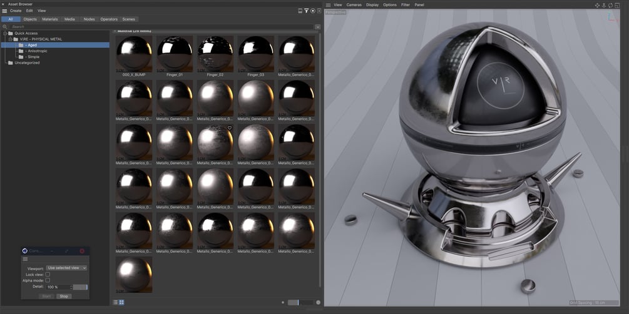This screenshot has height=314, width=629.
Task: Toggle the viewport maximize layout icon
Action: click(x=616, y=5)
